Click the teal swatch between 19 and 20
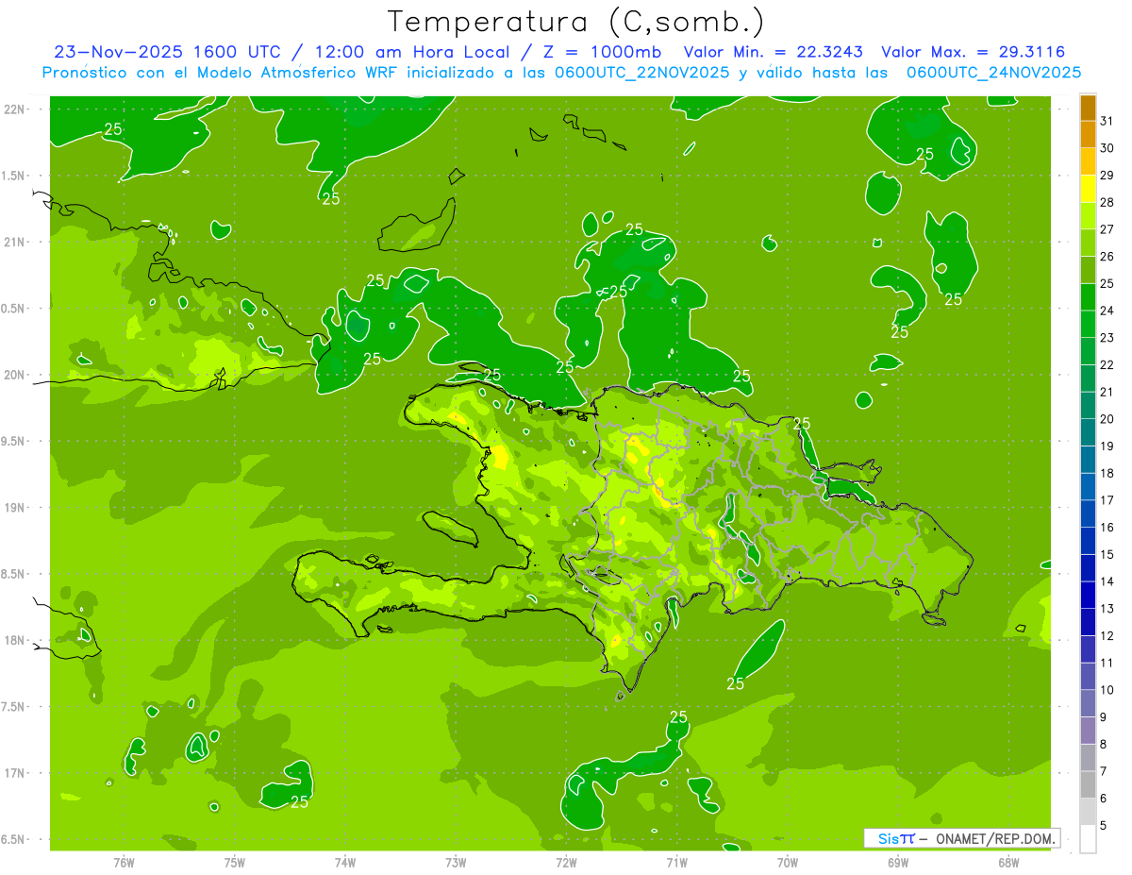The height and width of the screenshot is (875, 1132). [1089, 432]
